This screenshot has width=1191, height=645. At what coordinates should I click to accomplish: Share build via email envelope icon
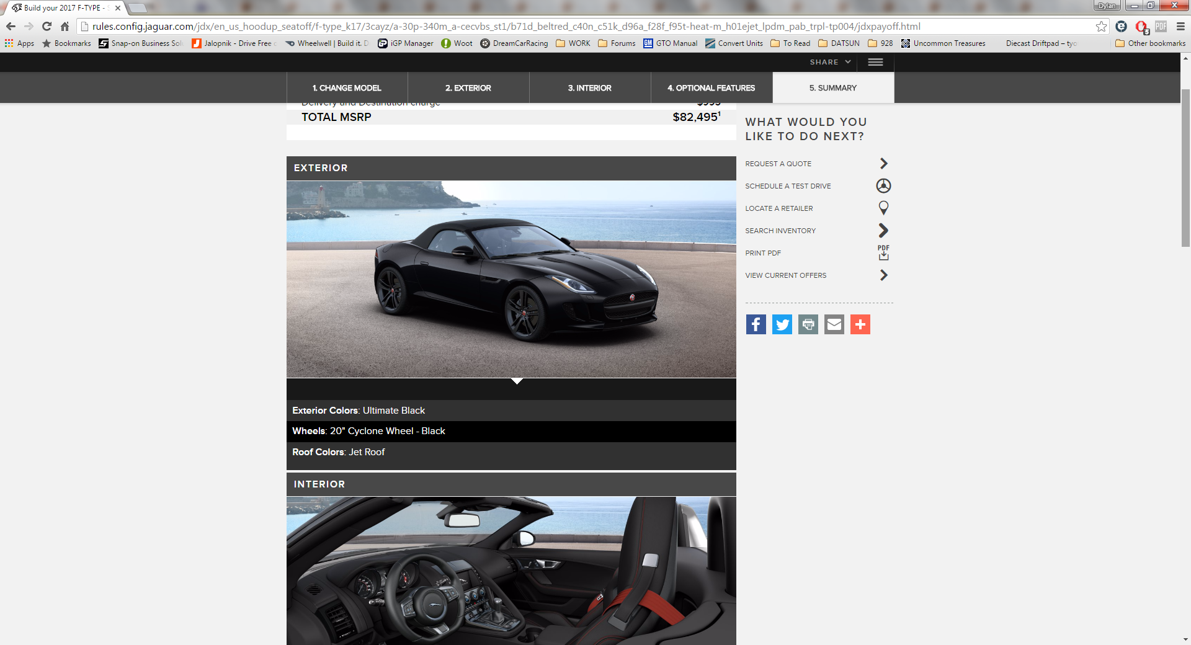834,324
